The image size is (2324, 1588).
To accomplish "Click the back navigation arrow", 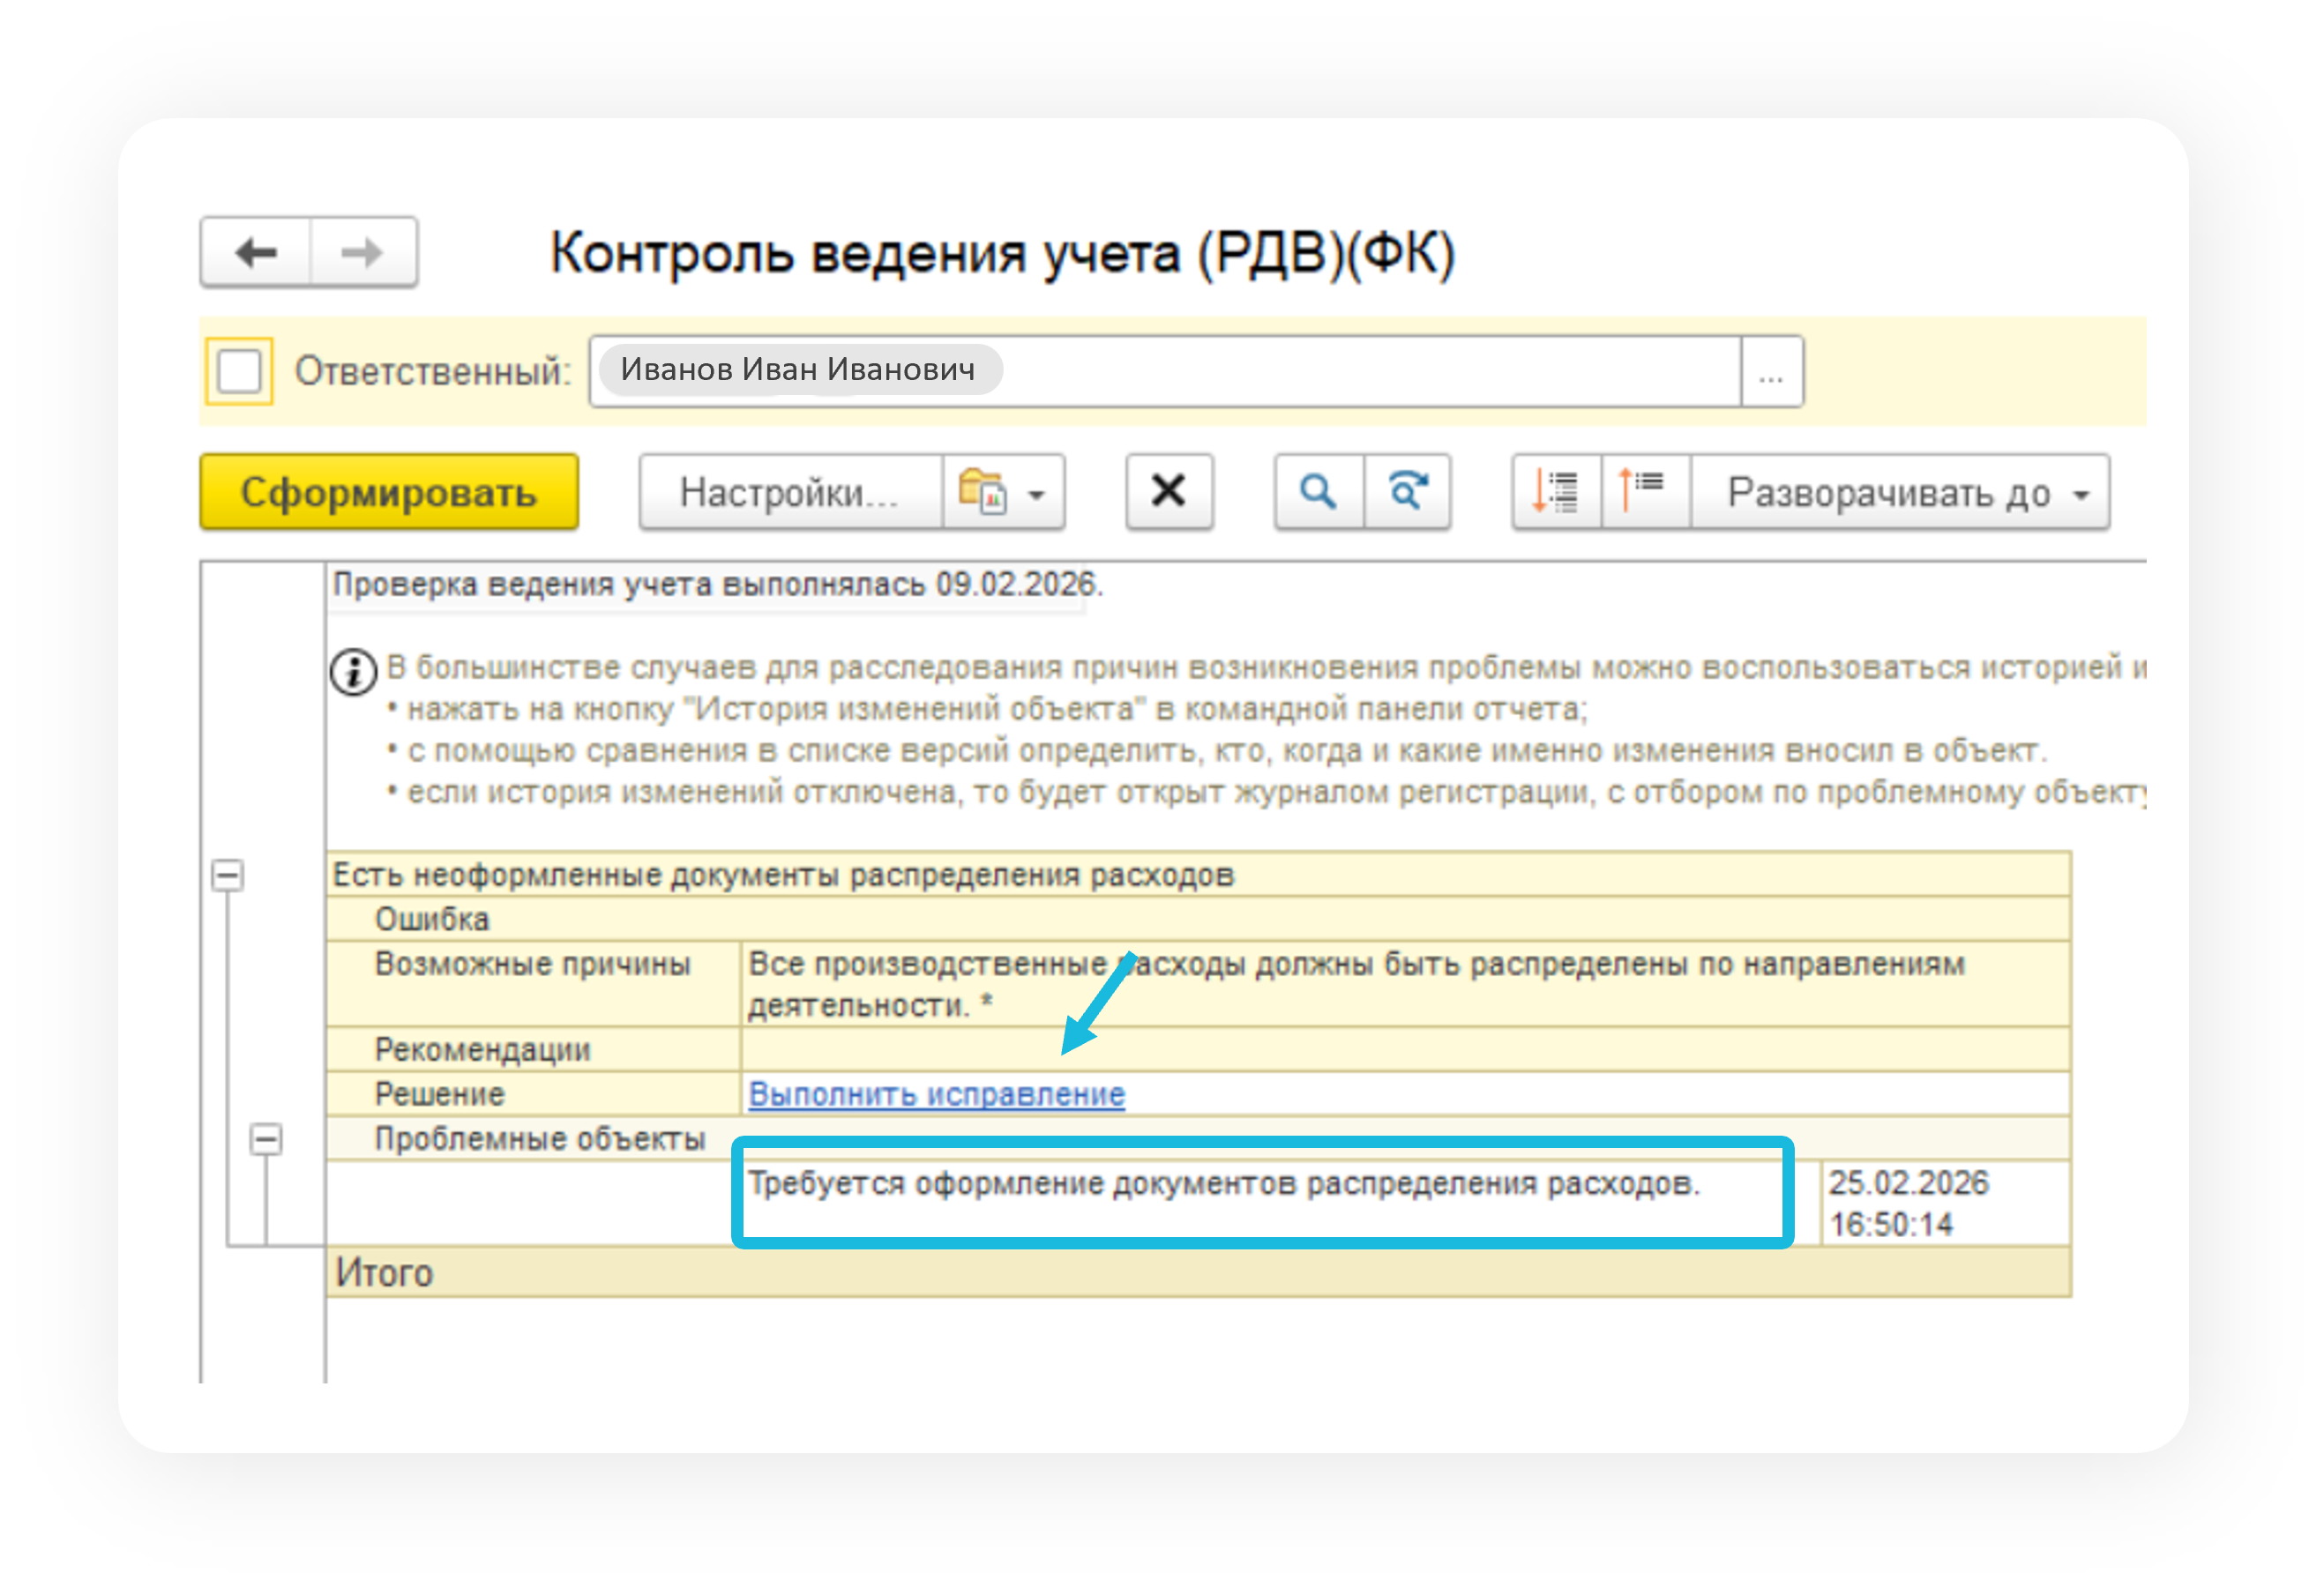I will point(256,252).
